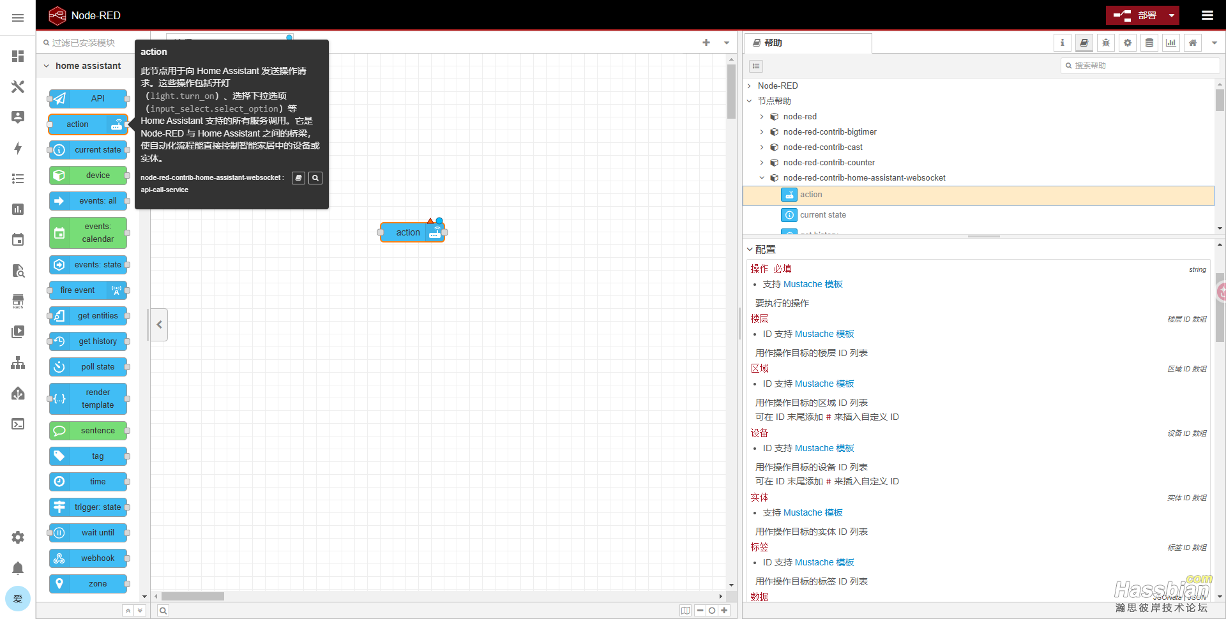Collapse the 配置 configuration section

[x=750, y=250]
